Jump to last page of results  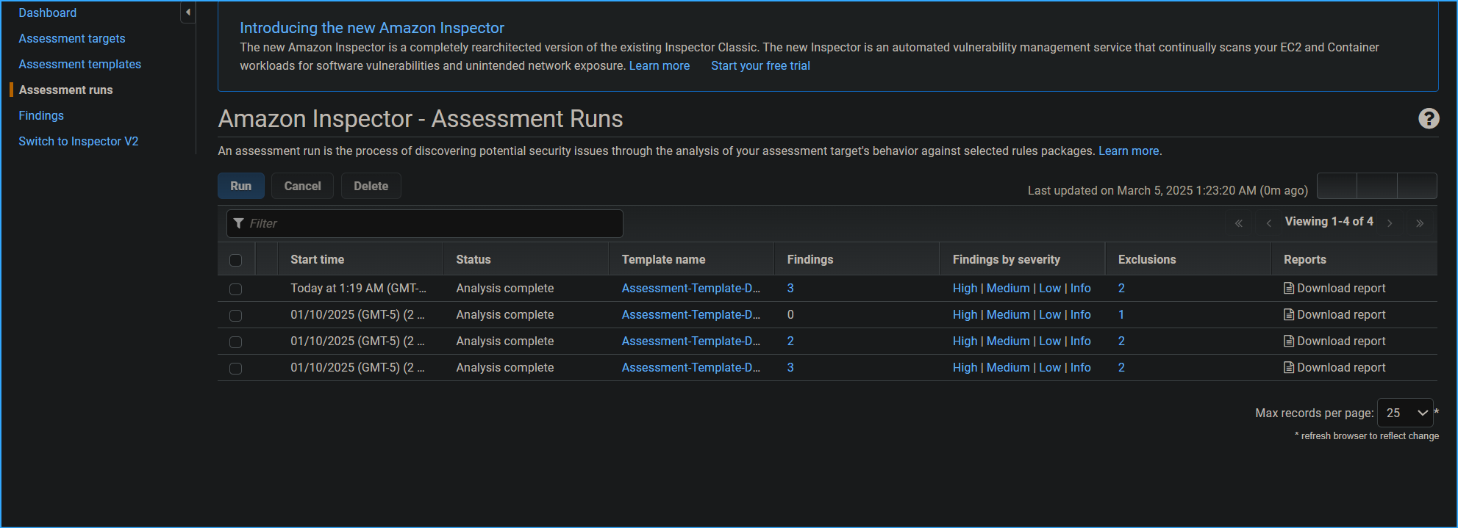(x=1420, y=223)
